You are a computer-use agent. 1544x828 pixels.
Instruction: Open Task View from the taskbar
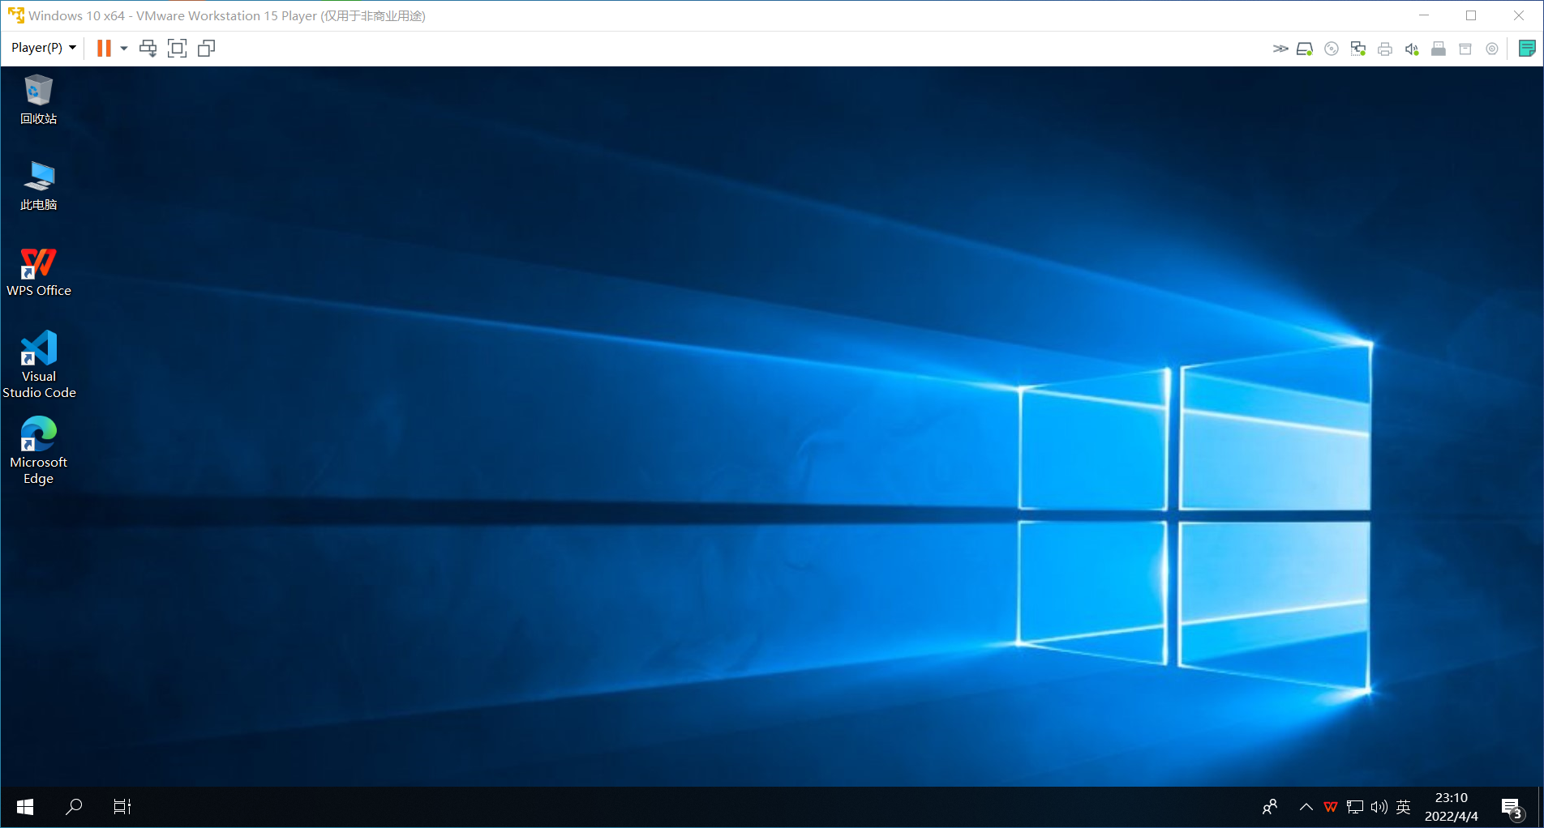coord(122,807)
